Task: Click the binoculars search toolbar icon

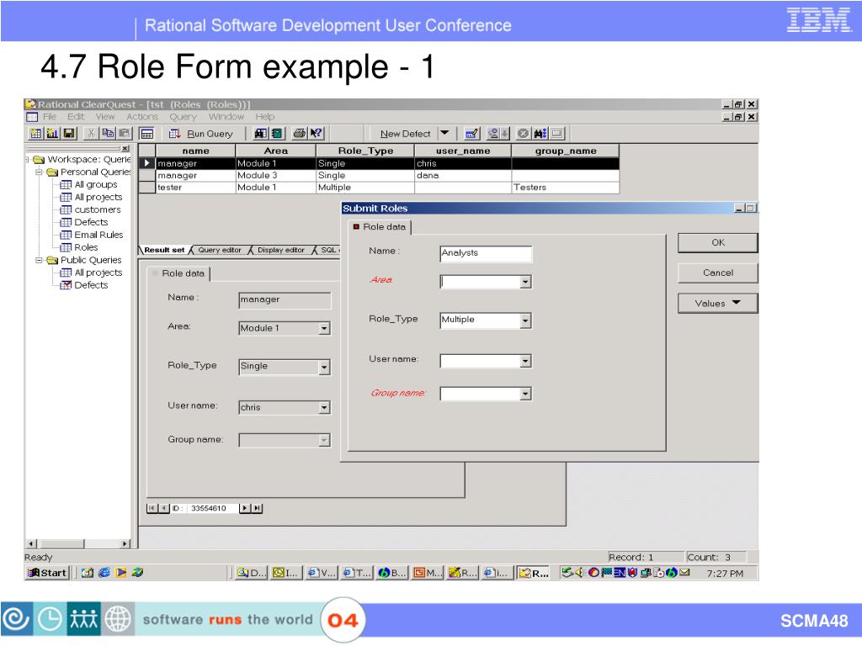Action: [540, 134]
